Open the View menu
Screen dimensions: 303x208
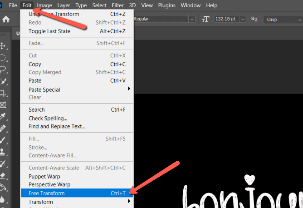tap(147, 5)
